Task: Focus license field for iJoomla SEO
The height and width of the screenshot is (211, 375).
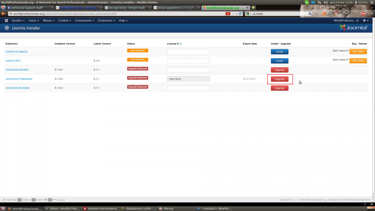Action: [x=188, y=61]
